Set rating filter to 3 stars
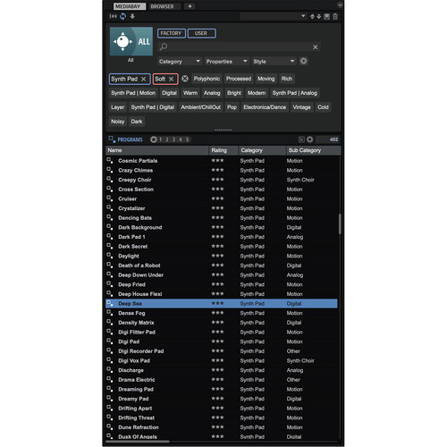447x447 pixels. click(173, 139)
